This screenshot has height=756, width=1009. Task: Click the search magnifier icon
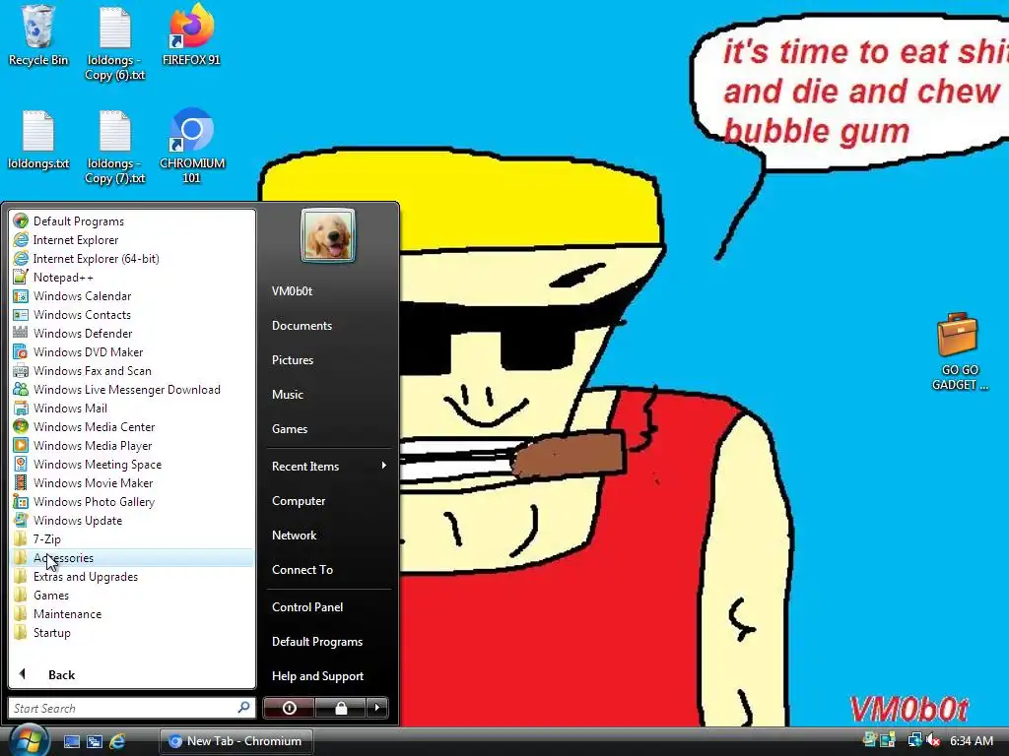point(243,708)
